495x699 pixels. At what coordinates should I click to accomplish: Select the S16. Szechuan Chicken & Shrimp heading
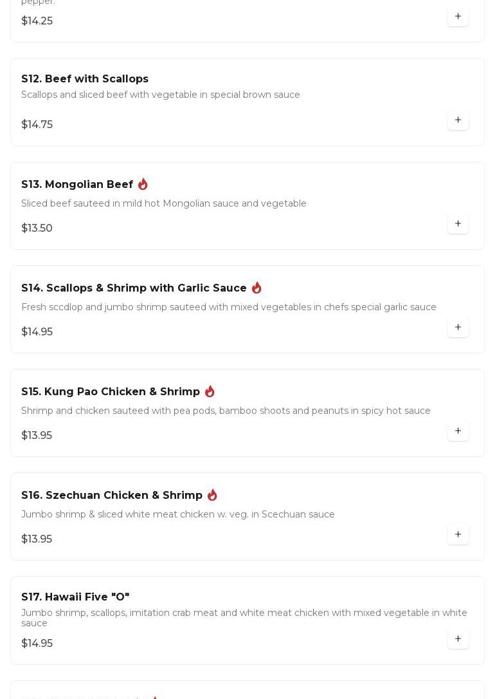pyautogui.click(x=112, y=496)
